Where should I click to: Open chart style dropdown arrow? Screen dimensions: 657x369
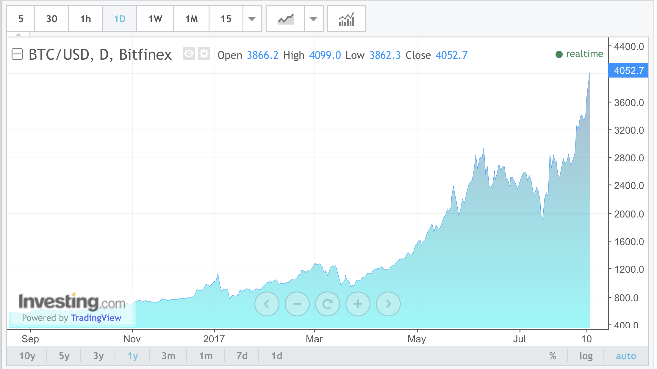314,19
